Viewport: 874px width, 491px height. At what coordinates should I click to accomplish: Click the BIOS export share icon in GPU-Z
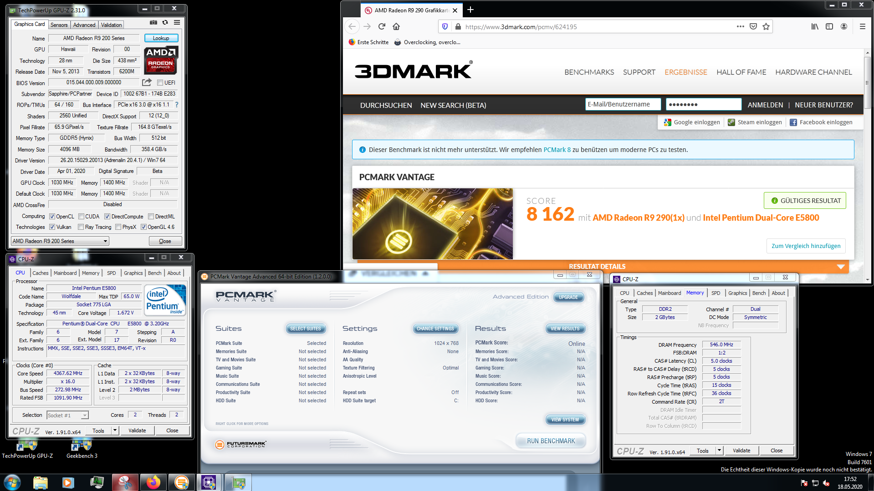(147, 82)
